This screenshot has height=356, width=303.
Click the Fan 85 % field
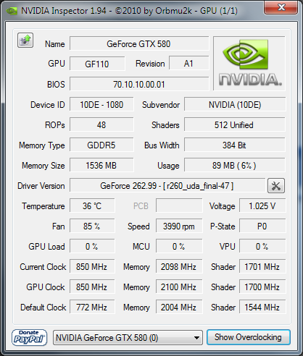(92, 226)
